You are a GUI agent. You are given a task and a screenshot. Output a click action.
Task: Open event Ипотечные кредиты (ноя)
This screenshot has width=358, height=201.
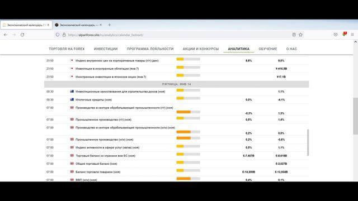pos(93,99)
